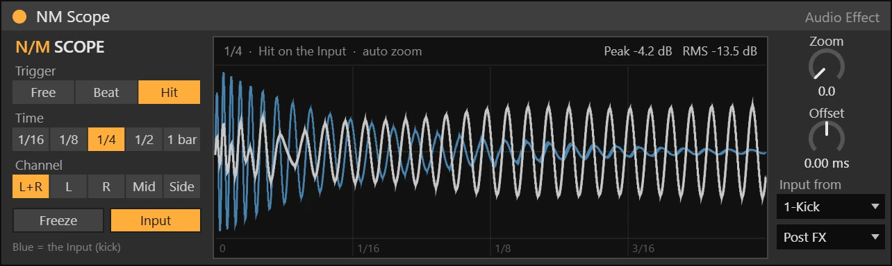892x266 pixels.
Task: Toggle the orange device activator circle
Action: (19, 17)
